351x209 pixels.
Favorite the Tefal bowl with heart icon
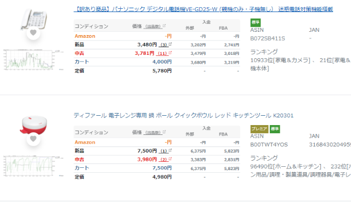[33, 139]
